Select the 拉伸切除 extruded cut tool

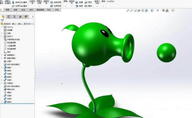pyautogui.click(x=32, y=2)
